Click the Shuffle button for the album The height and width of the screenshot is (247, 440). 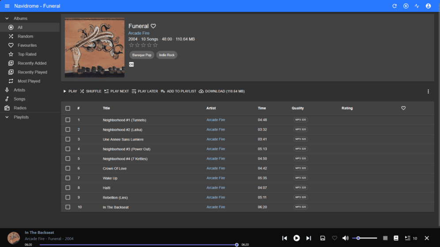91,91
